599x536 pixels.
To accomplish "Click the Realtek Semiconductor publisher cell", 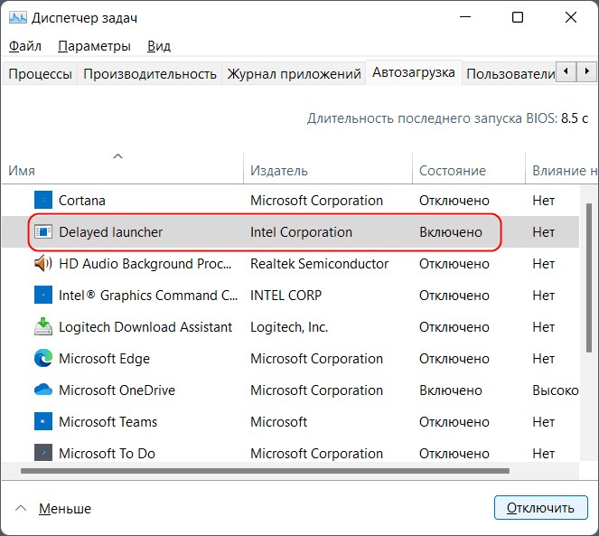I will click(319, 264).
